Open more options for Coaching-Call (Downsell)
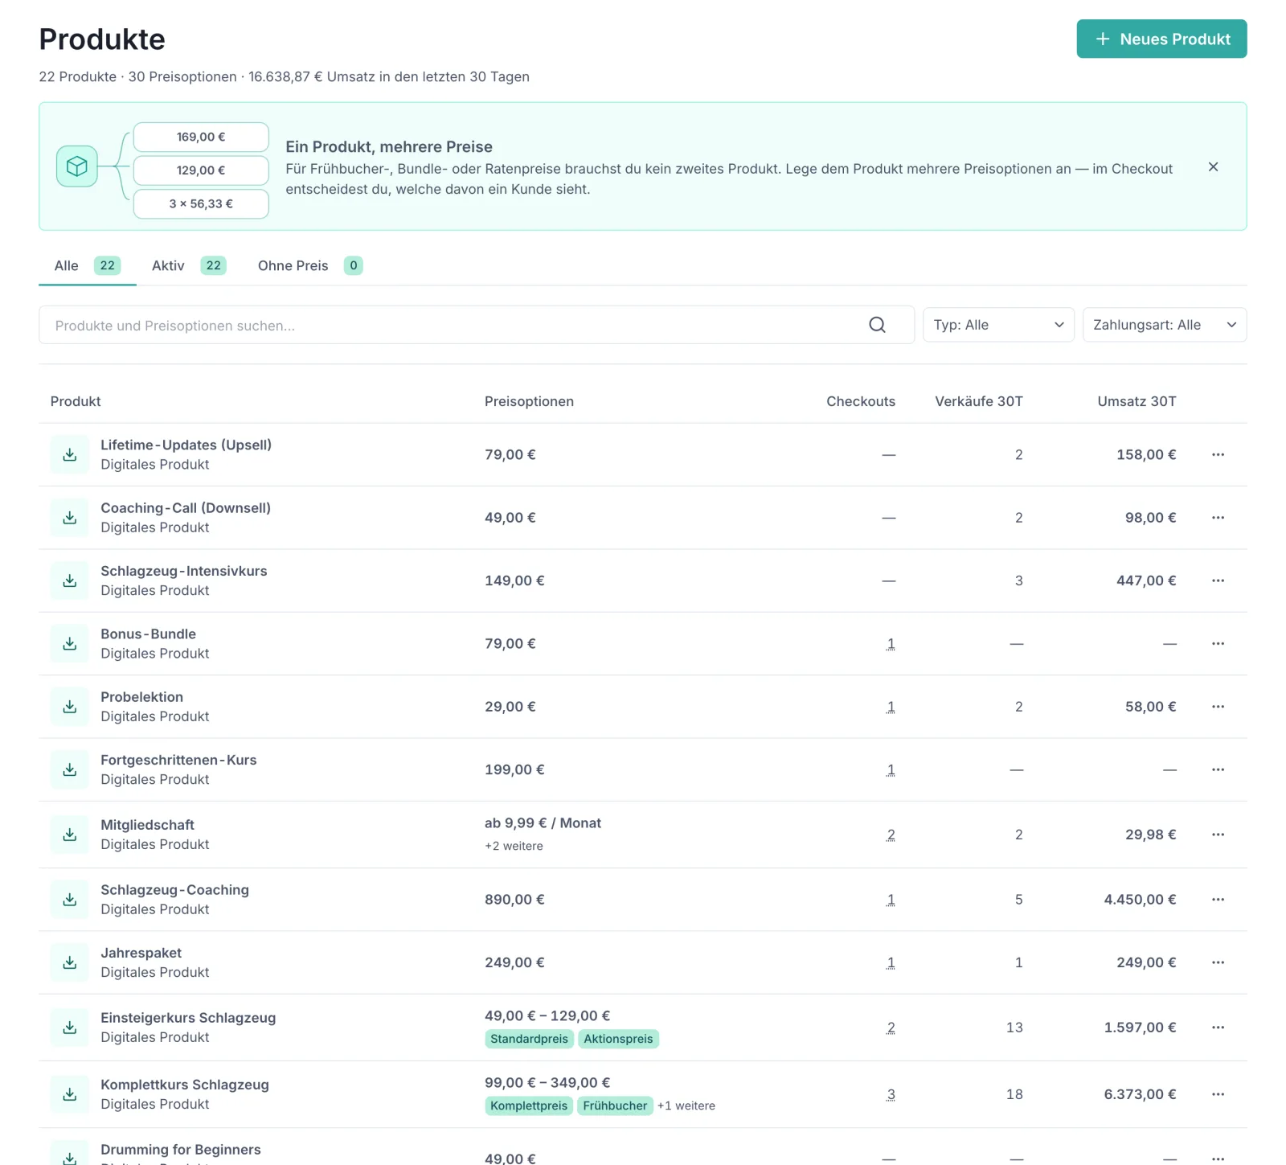Image resolution: width=1286 pixels, height=1165 pixels. pos(1218,518)
